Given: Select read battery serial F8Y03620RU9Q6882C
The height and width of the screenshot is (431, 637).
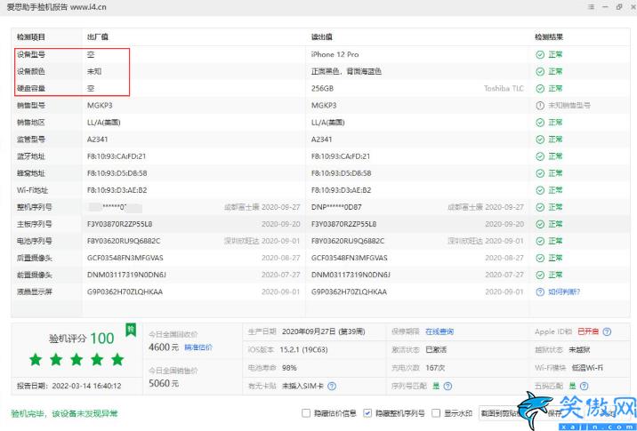Looking at the screenshot, I should 348,241.
